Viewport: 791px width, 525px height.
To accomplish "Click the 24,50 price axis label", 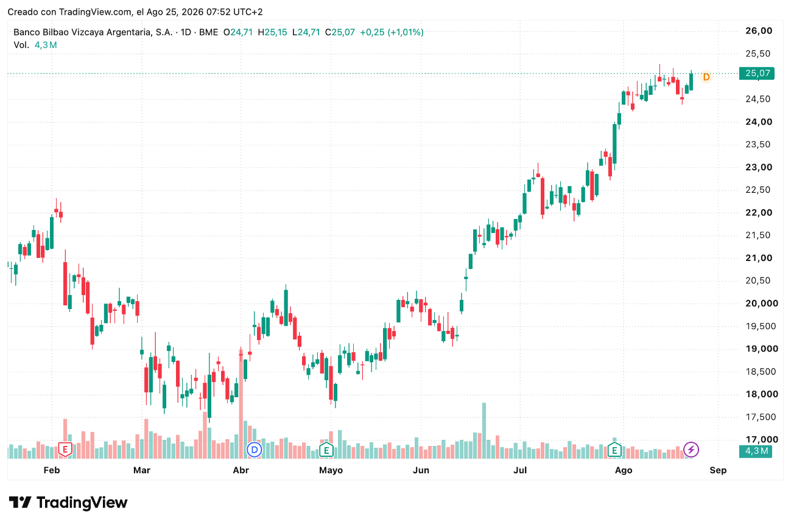I will point(759,99).
